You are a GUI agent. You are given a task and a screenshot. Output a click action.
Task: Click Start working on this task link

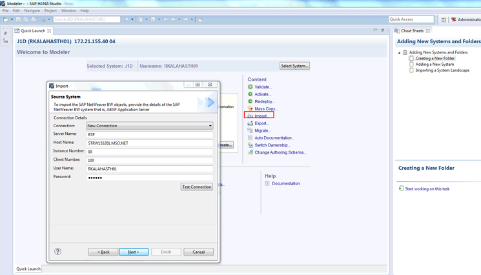point(427,189)
